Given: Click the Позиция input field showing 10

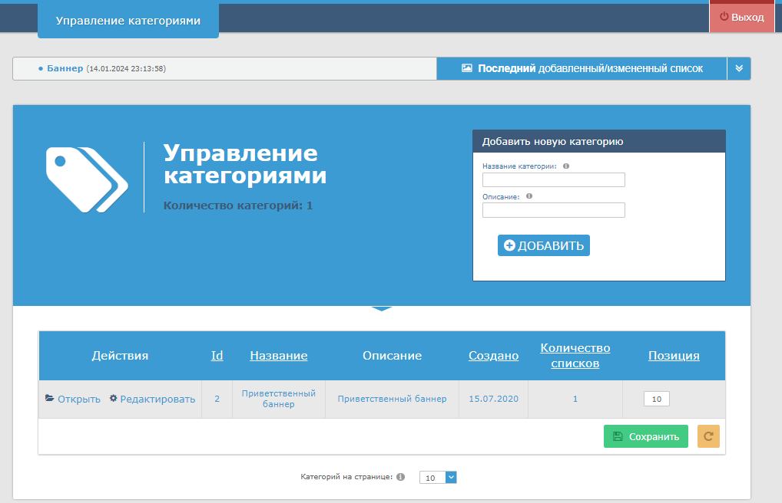Looking at the screenshot, I should pos(657,399).
